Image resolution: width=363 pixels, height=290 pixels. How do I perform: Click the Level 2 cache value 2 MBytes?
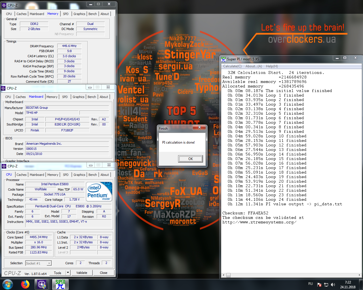point(83,247)
